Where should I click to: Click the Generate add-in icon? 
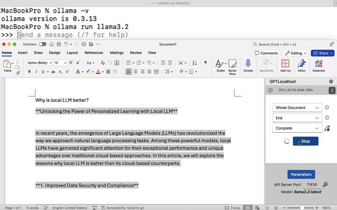pos(319,65)
